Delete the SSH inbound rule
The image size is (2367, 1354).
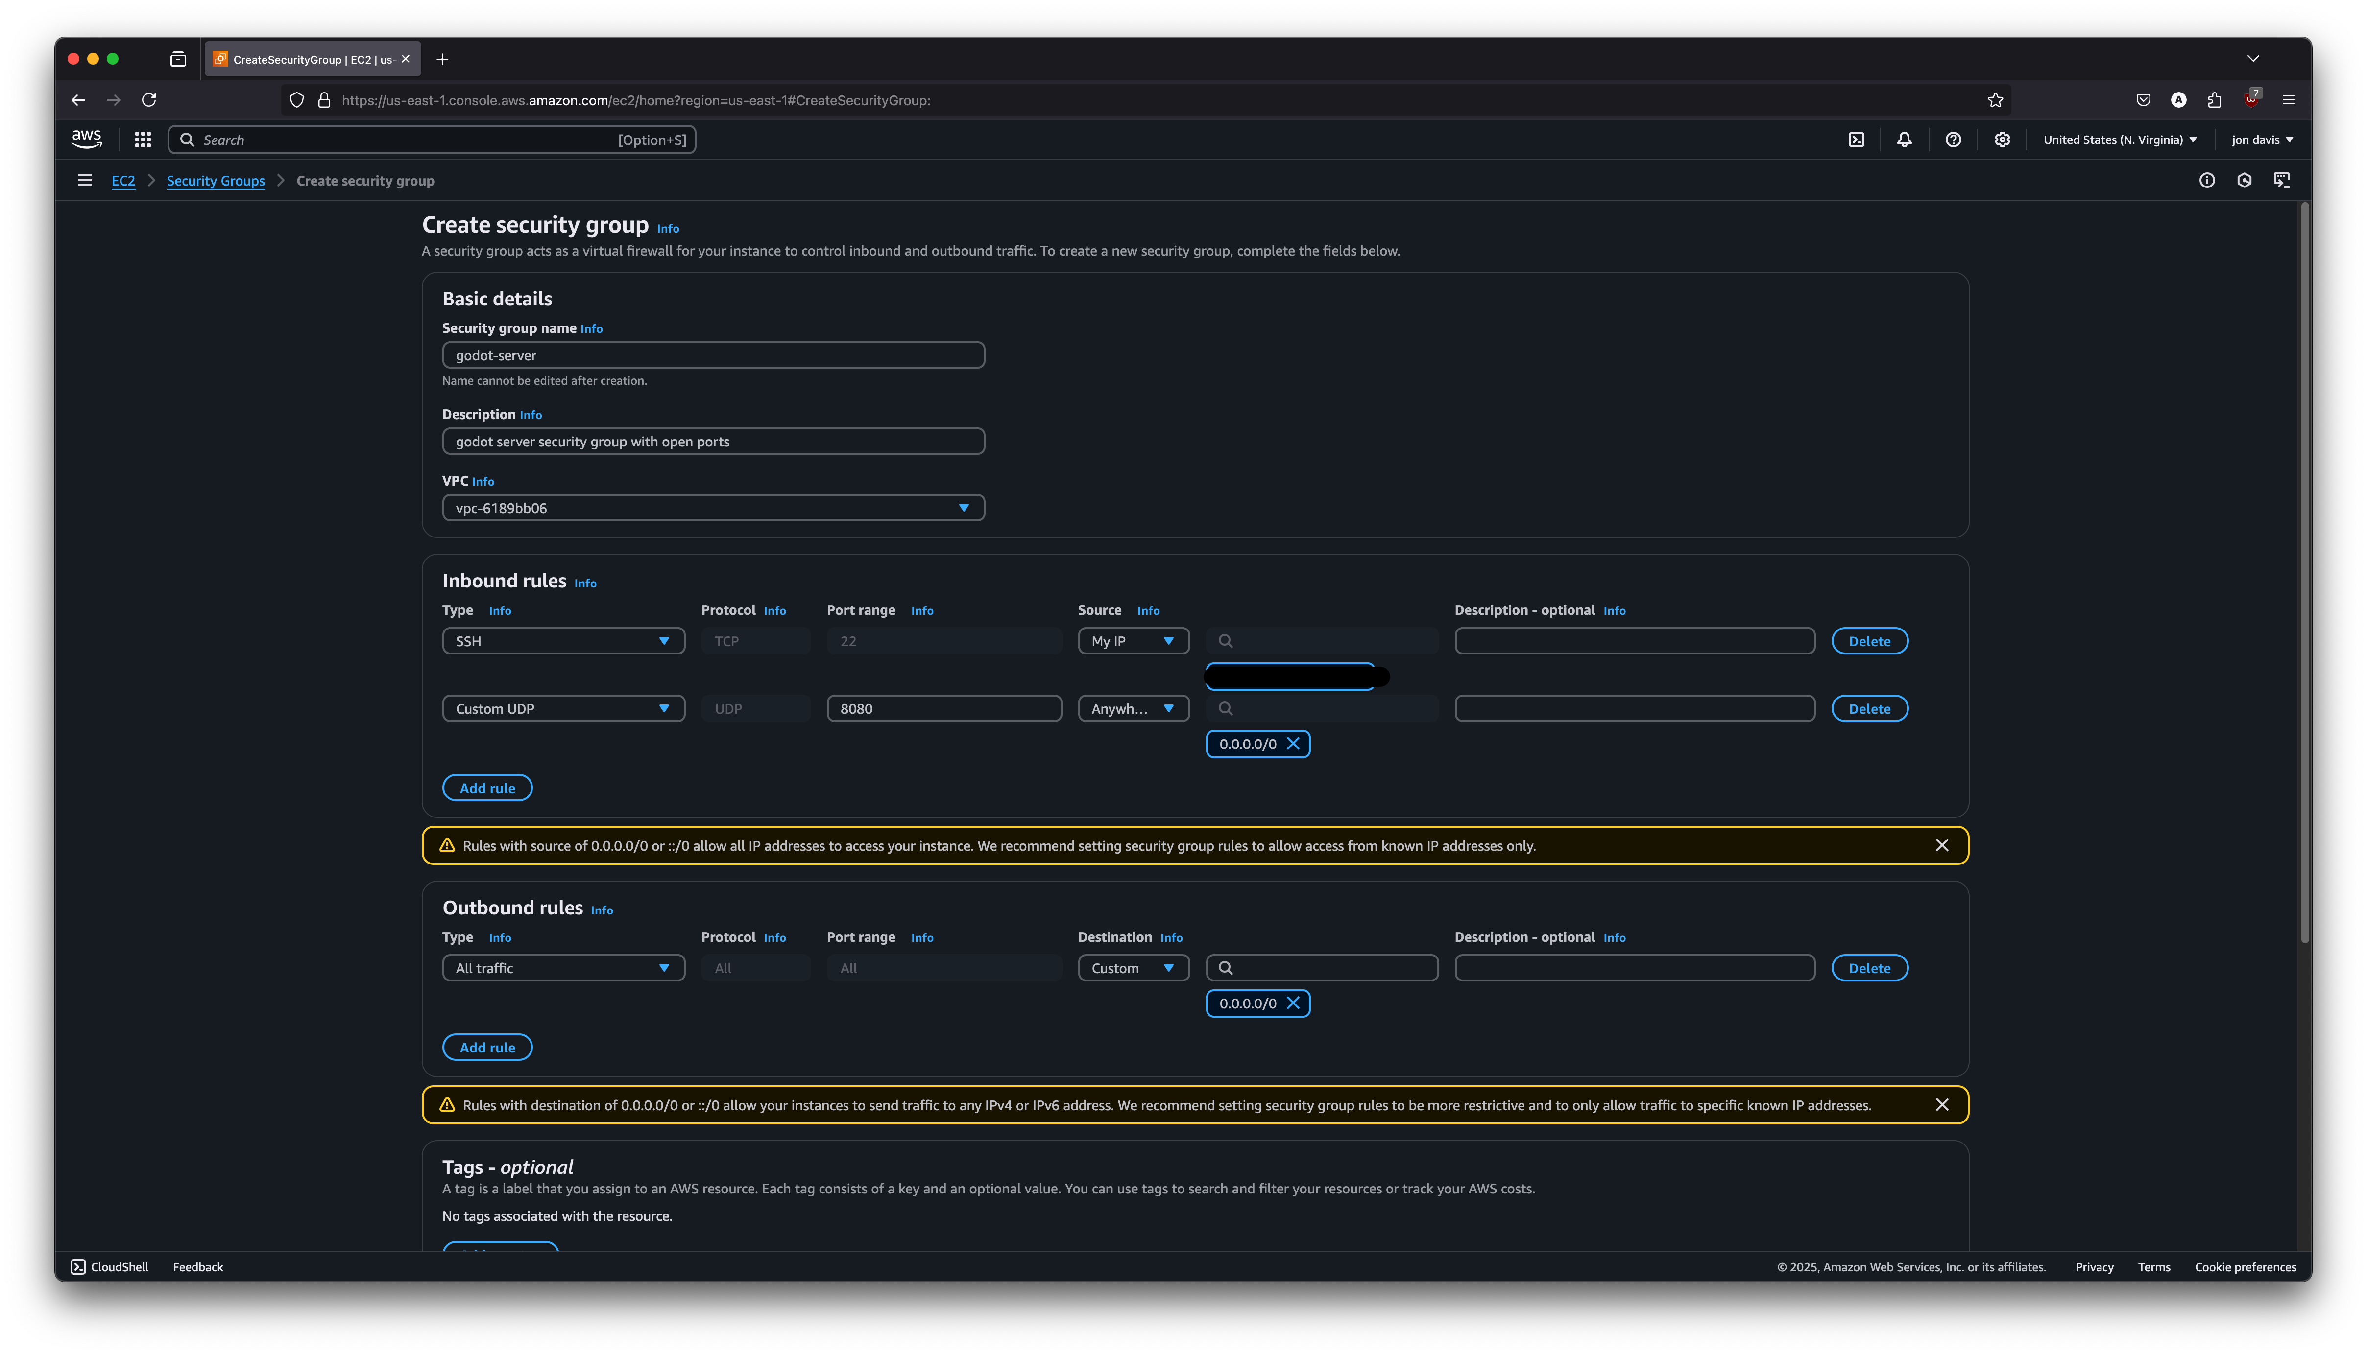click(1869, 641)
